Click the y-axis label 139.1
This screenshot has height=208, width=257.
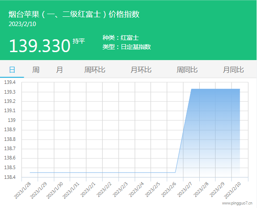(x=10, y=111)
